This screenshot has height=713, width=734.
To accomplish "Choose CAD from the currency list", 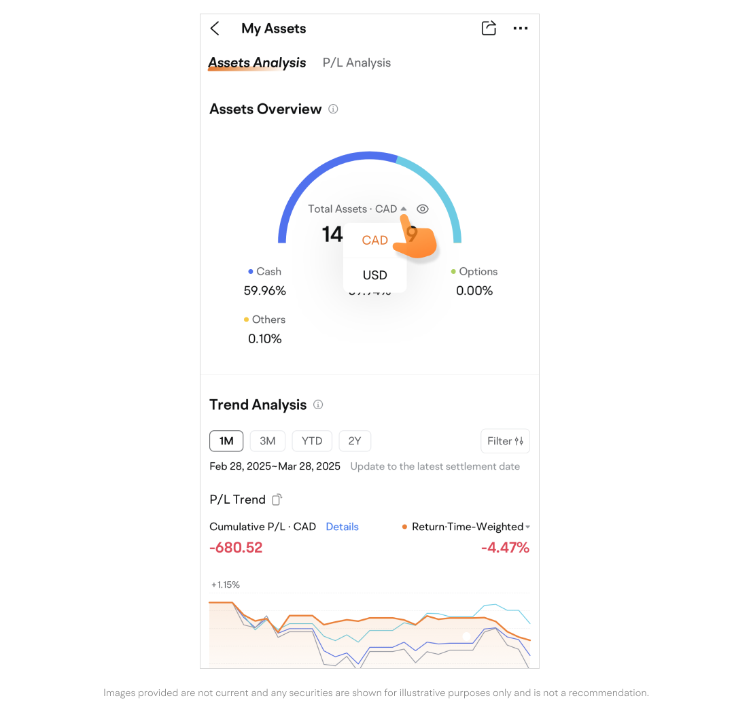I will pos(375,241).
